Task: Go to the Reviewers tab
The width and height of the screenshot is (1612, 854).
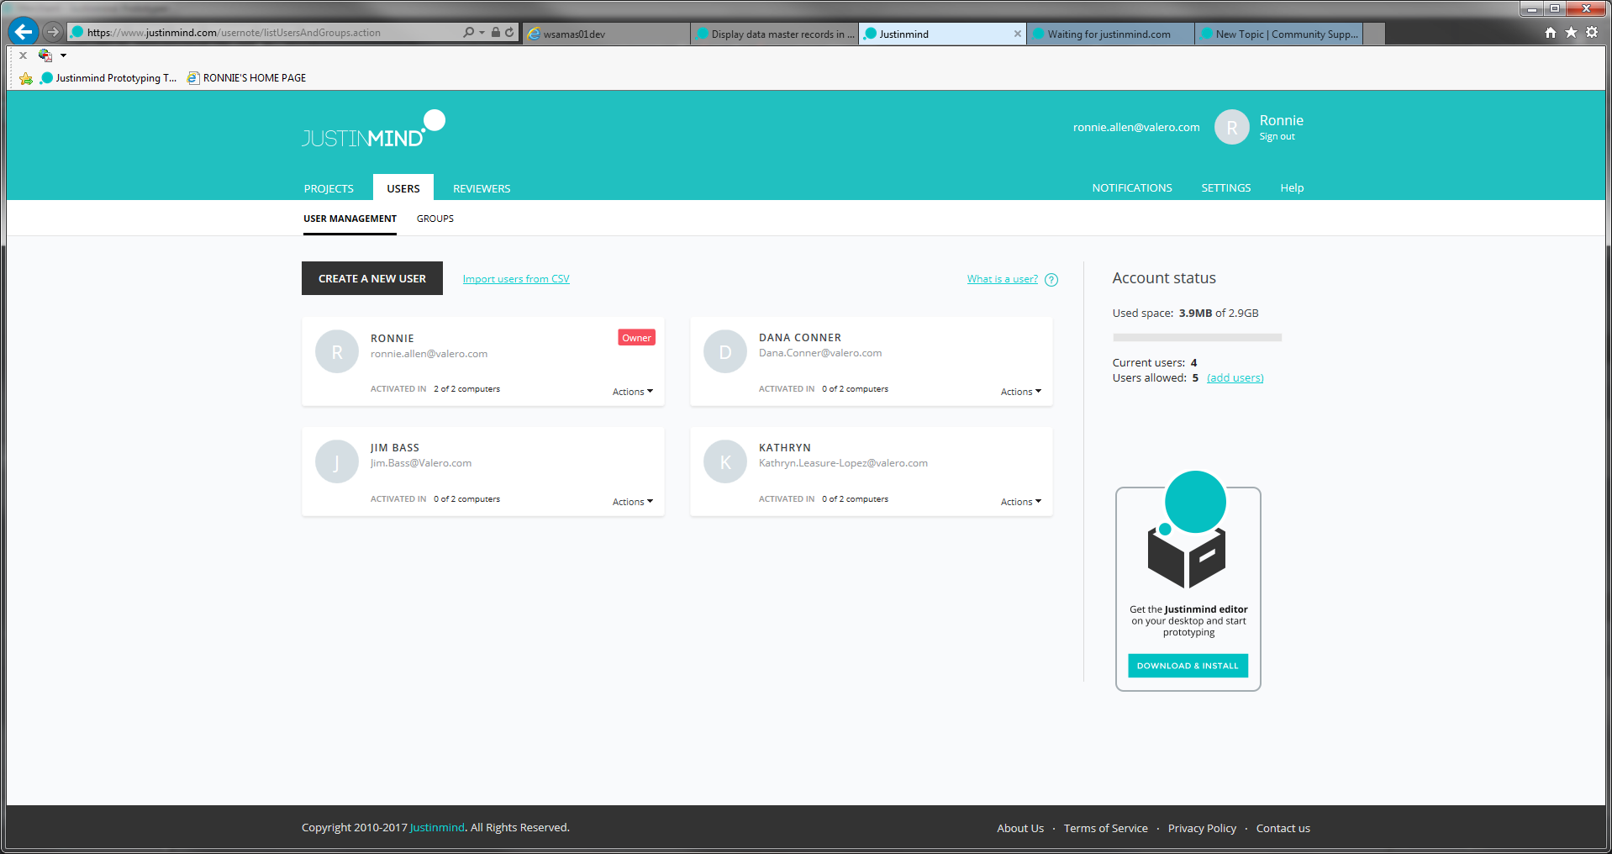Action: click(482, 188)
